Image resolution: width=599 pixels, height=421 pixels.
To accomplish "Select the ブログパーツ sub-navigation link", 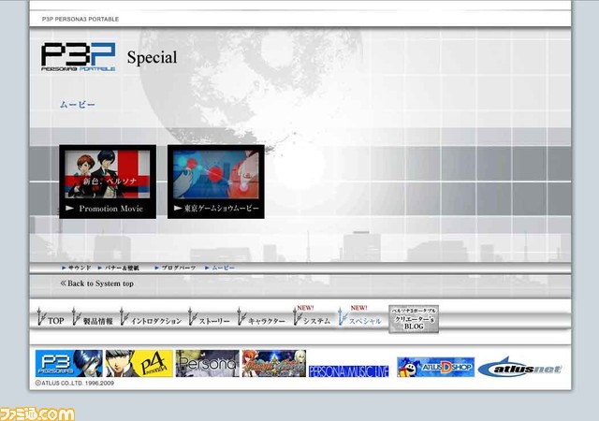I will [x=175, y=268].
